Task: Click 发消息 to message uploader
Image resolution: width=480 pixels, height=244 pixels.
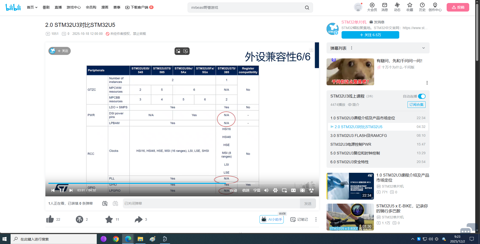Action: pyautogui.click(x=377, y=22)
